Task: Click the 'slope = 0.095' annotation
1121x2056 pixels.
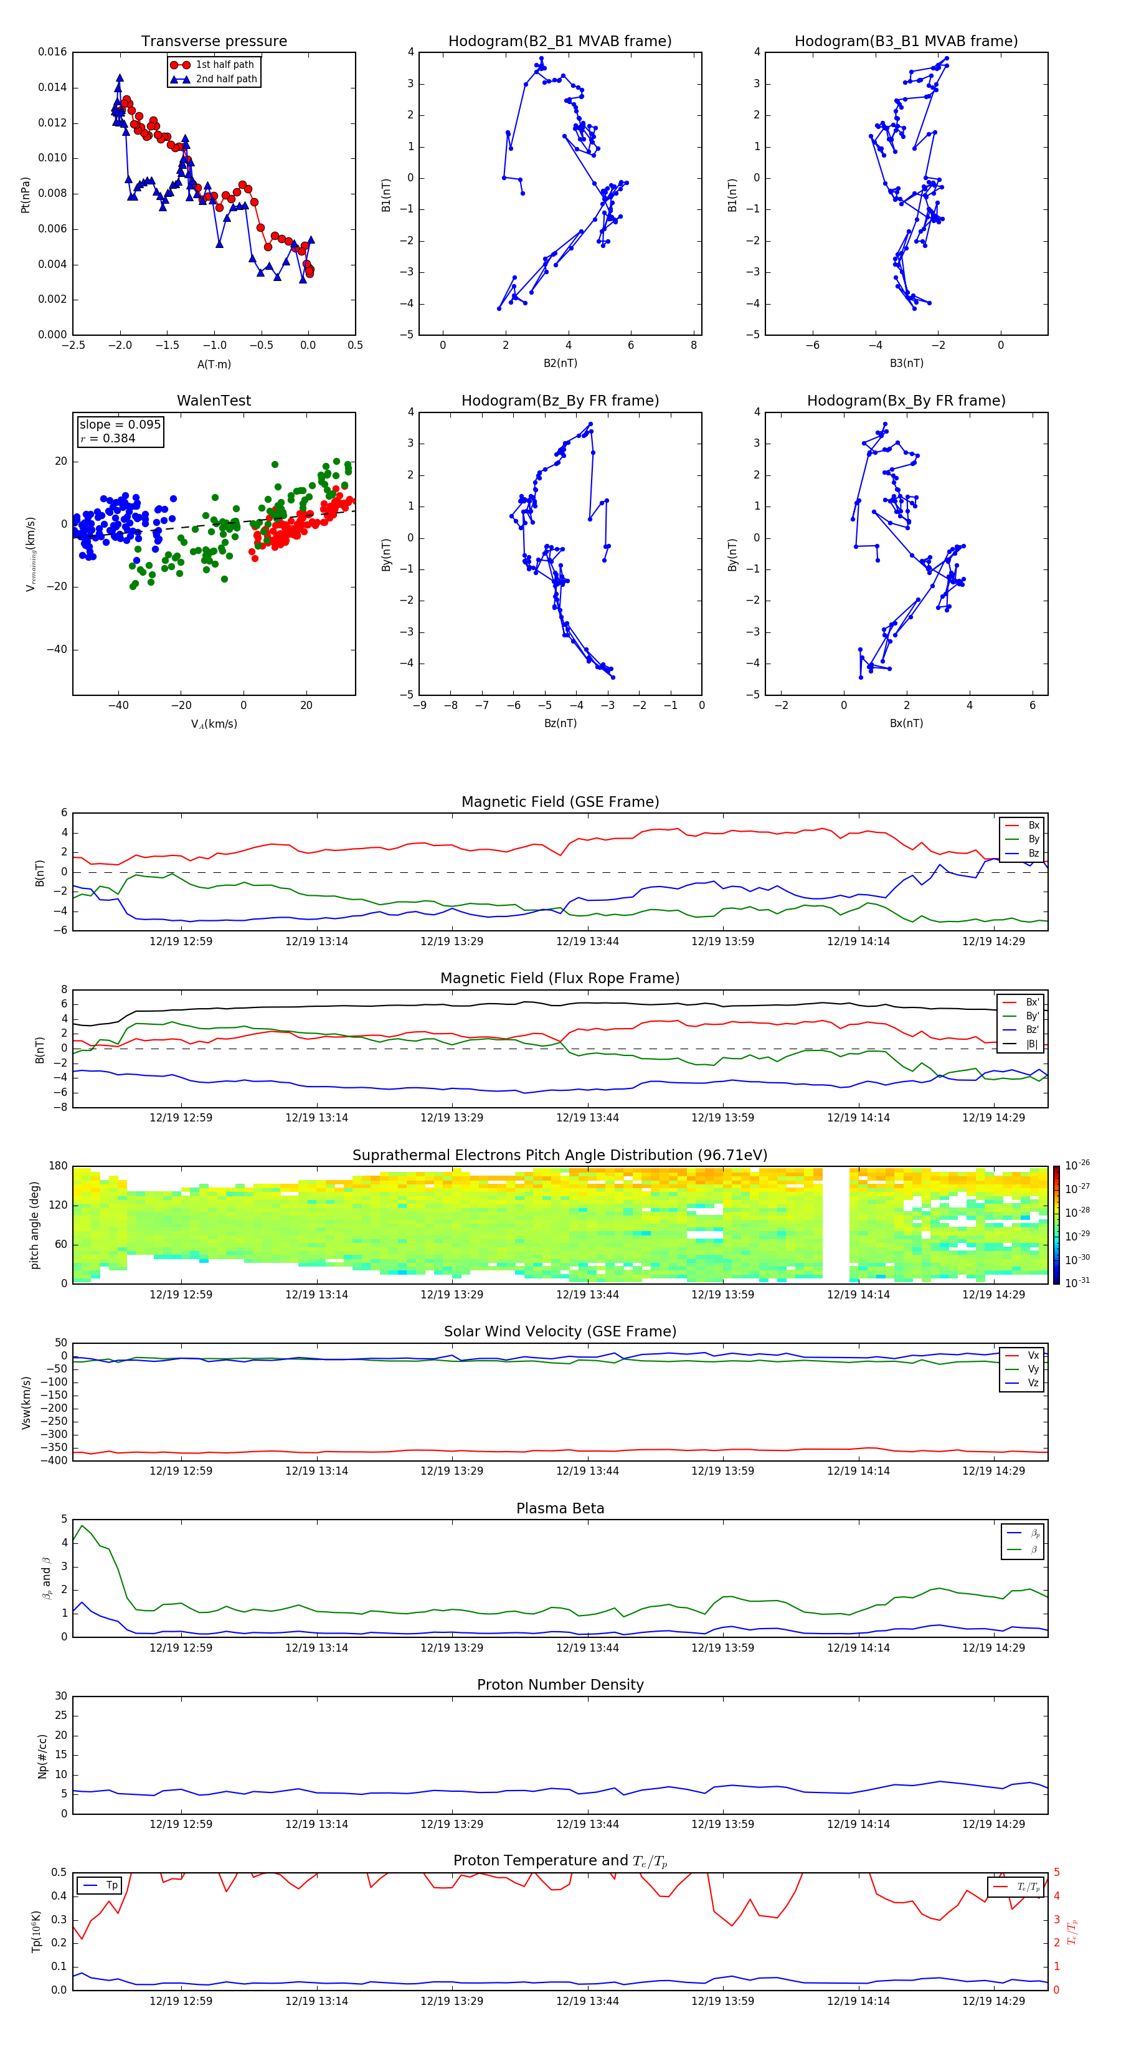Action: coord(120,425)
